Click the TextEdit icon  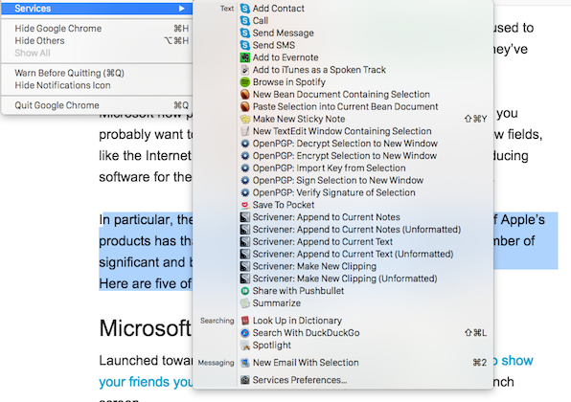click(245, 131)
